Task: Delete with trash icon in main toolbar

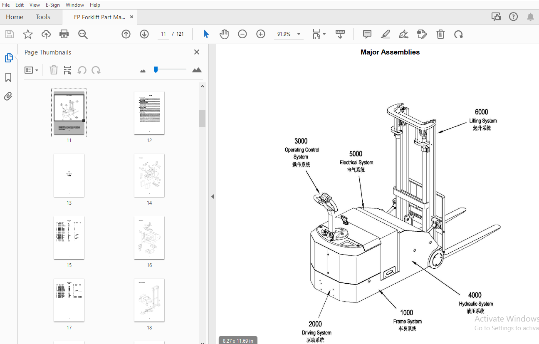Action: tap(440, 34)
